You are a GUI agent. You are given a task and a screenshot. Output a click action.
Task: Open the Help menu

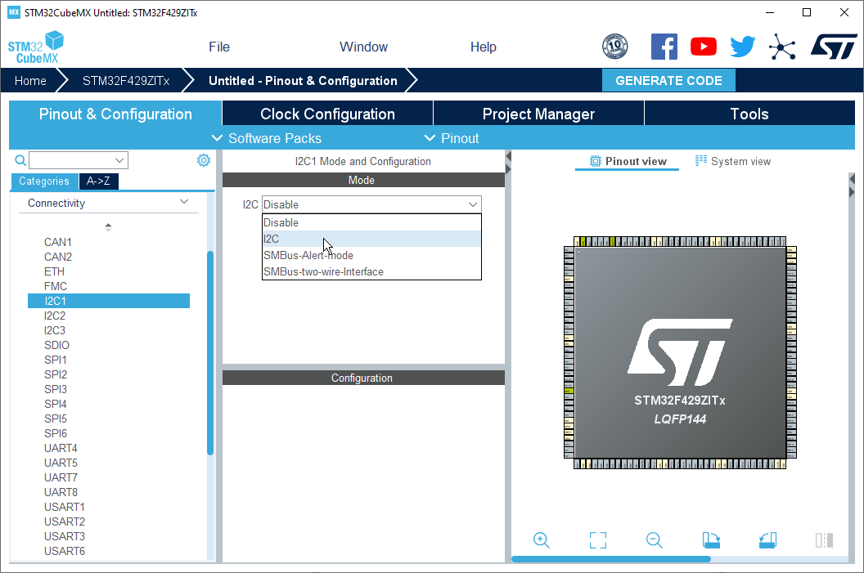point(484,47)
